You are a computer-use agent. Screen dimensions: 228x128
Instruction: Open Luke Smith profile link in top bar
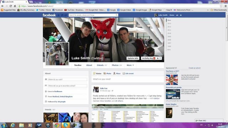[161, 15]
